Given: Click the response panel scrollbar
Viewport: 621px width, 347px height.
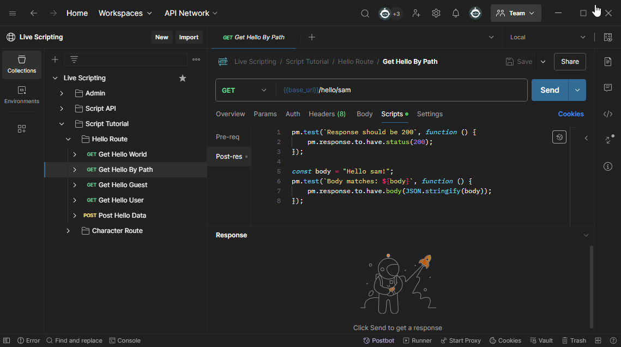Looking at the screenshot, I should coord(592,287).
